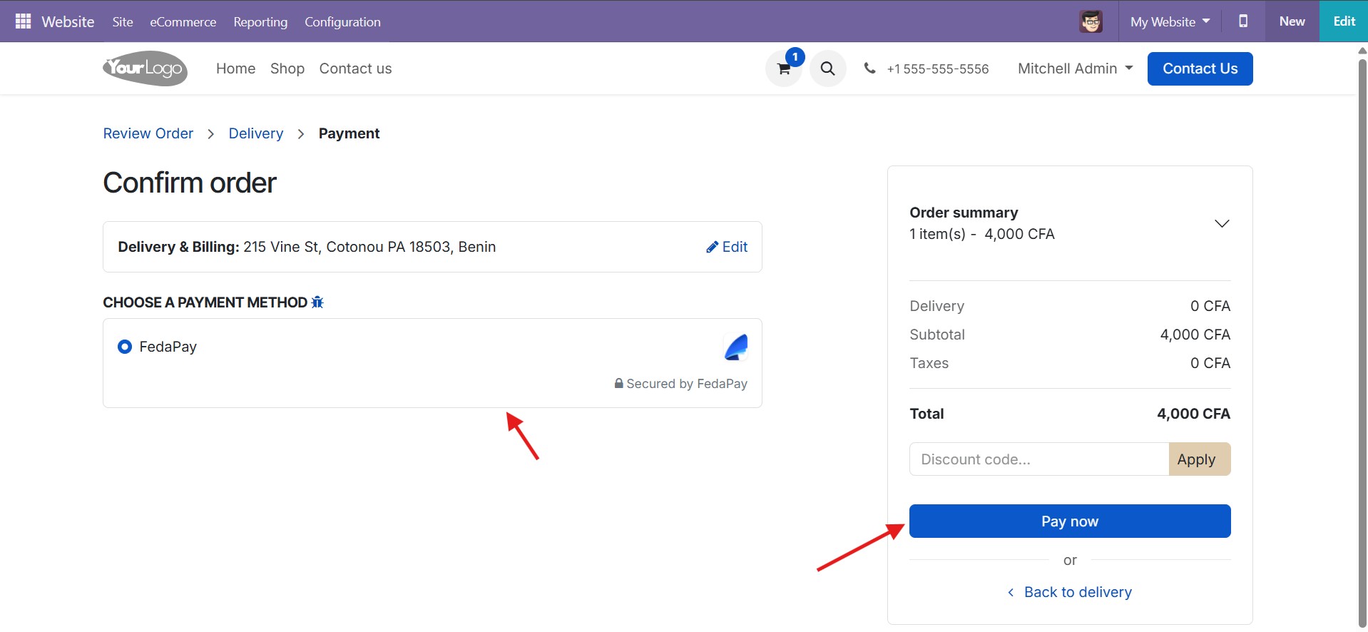Screen dimensions: 1368x632
Task: Expand the Order summary chevron
Action: [1222, 223]
